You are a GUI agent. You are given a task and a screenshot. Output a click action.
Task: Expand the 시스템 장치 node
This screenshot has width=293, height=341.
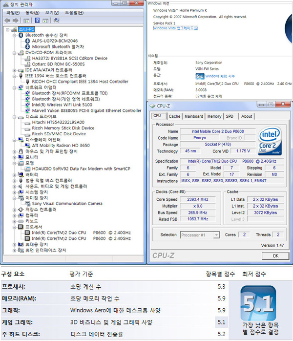click(x=14, y=192)
